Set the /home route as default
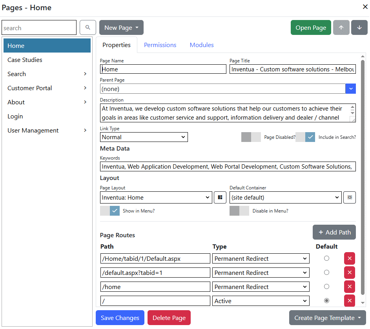This screenshot has width=370, height=329. click(x=326, y=286)
